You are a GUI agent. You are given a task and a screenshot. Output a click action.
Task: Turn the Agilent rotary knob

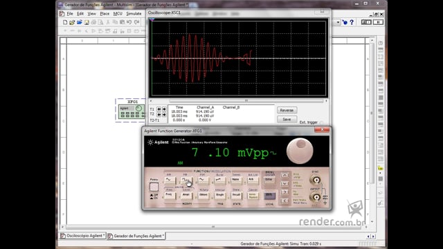pyautogui.click(x=300, y=151)
